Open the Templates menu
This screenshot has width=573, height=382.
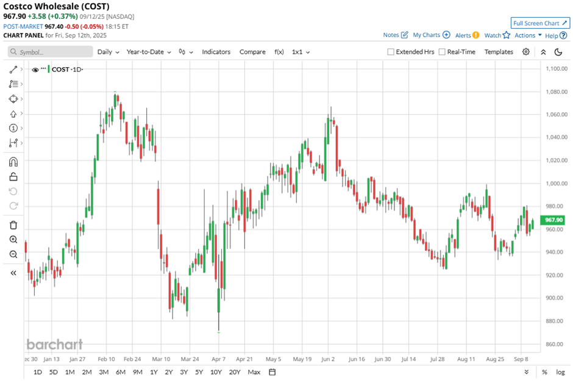(x=499, y=52)
